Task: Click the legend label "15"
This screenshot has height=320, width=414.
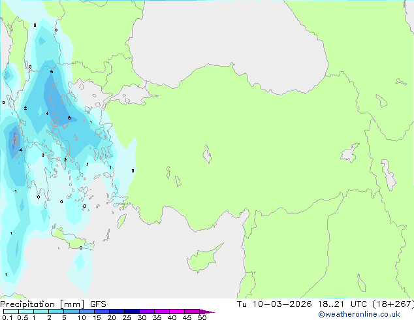Action: [x=97, y=317]
